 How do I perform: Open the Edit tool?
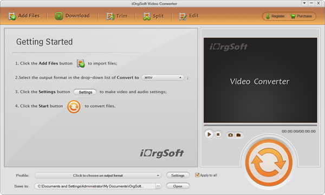pyautogui.click(x=188, y=16)
